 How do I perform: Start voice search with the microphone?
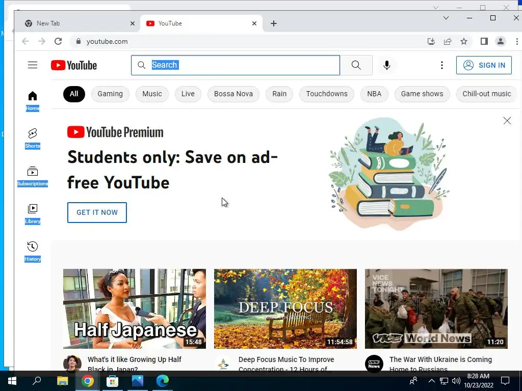[386, 65]
